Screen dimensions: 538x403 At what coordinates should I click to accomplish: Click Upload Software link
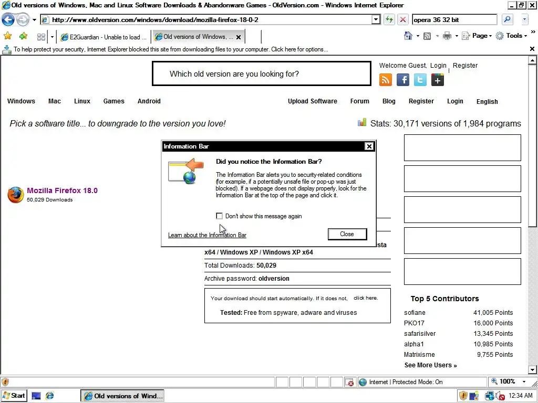[313, 101]
